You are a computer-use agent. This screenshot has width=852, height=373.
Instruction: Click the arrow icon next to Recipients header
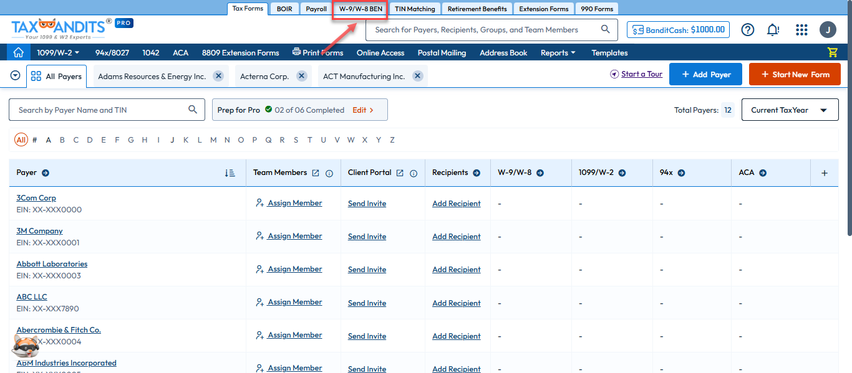coord(477,173)
